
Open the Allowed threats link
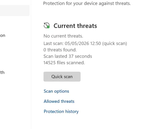coord(59,101)
